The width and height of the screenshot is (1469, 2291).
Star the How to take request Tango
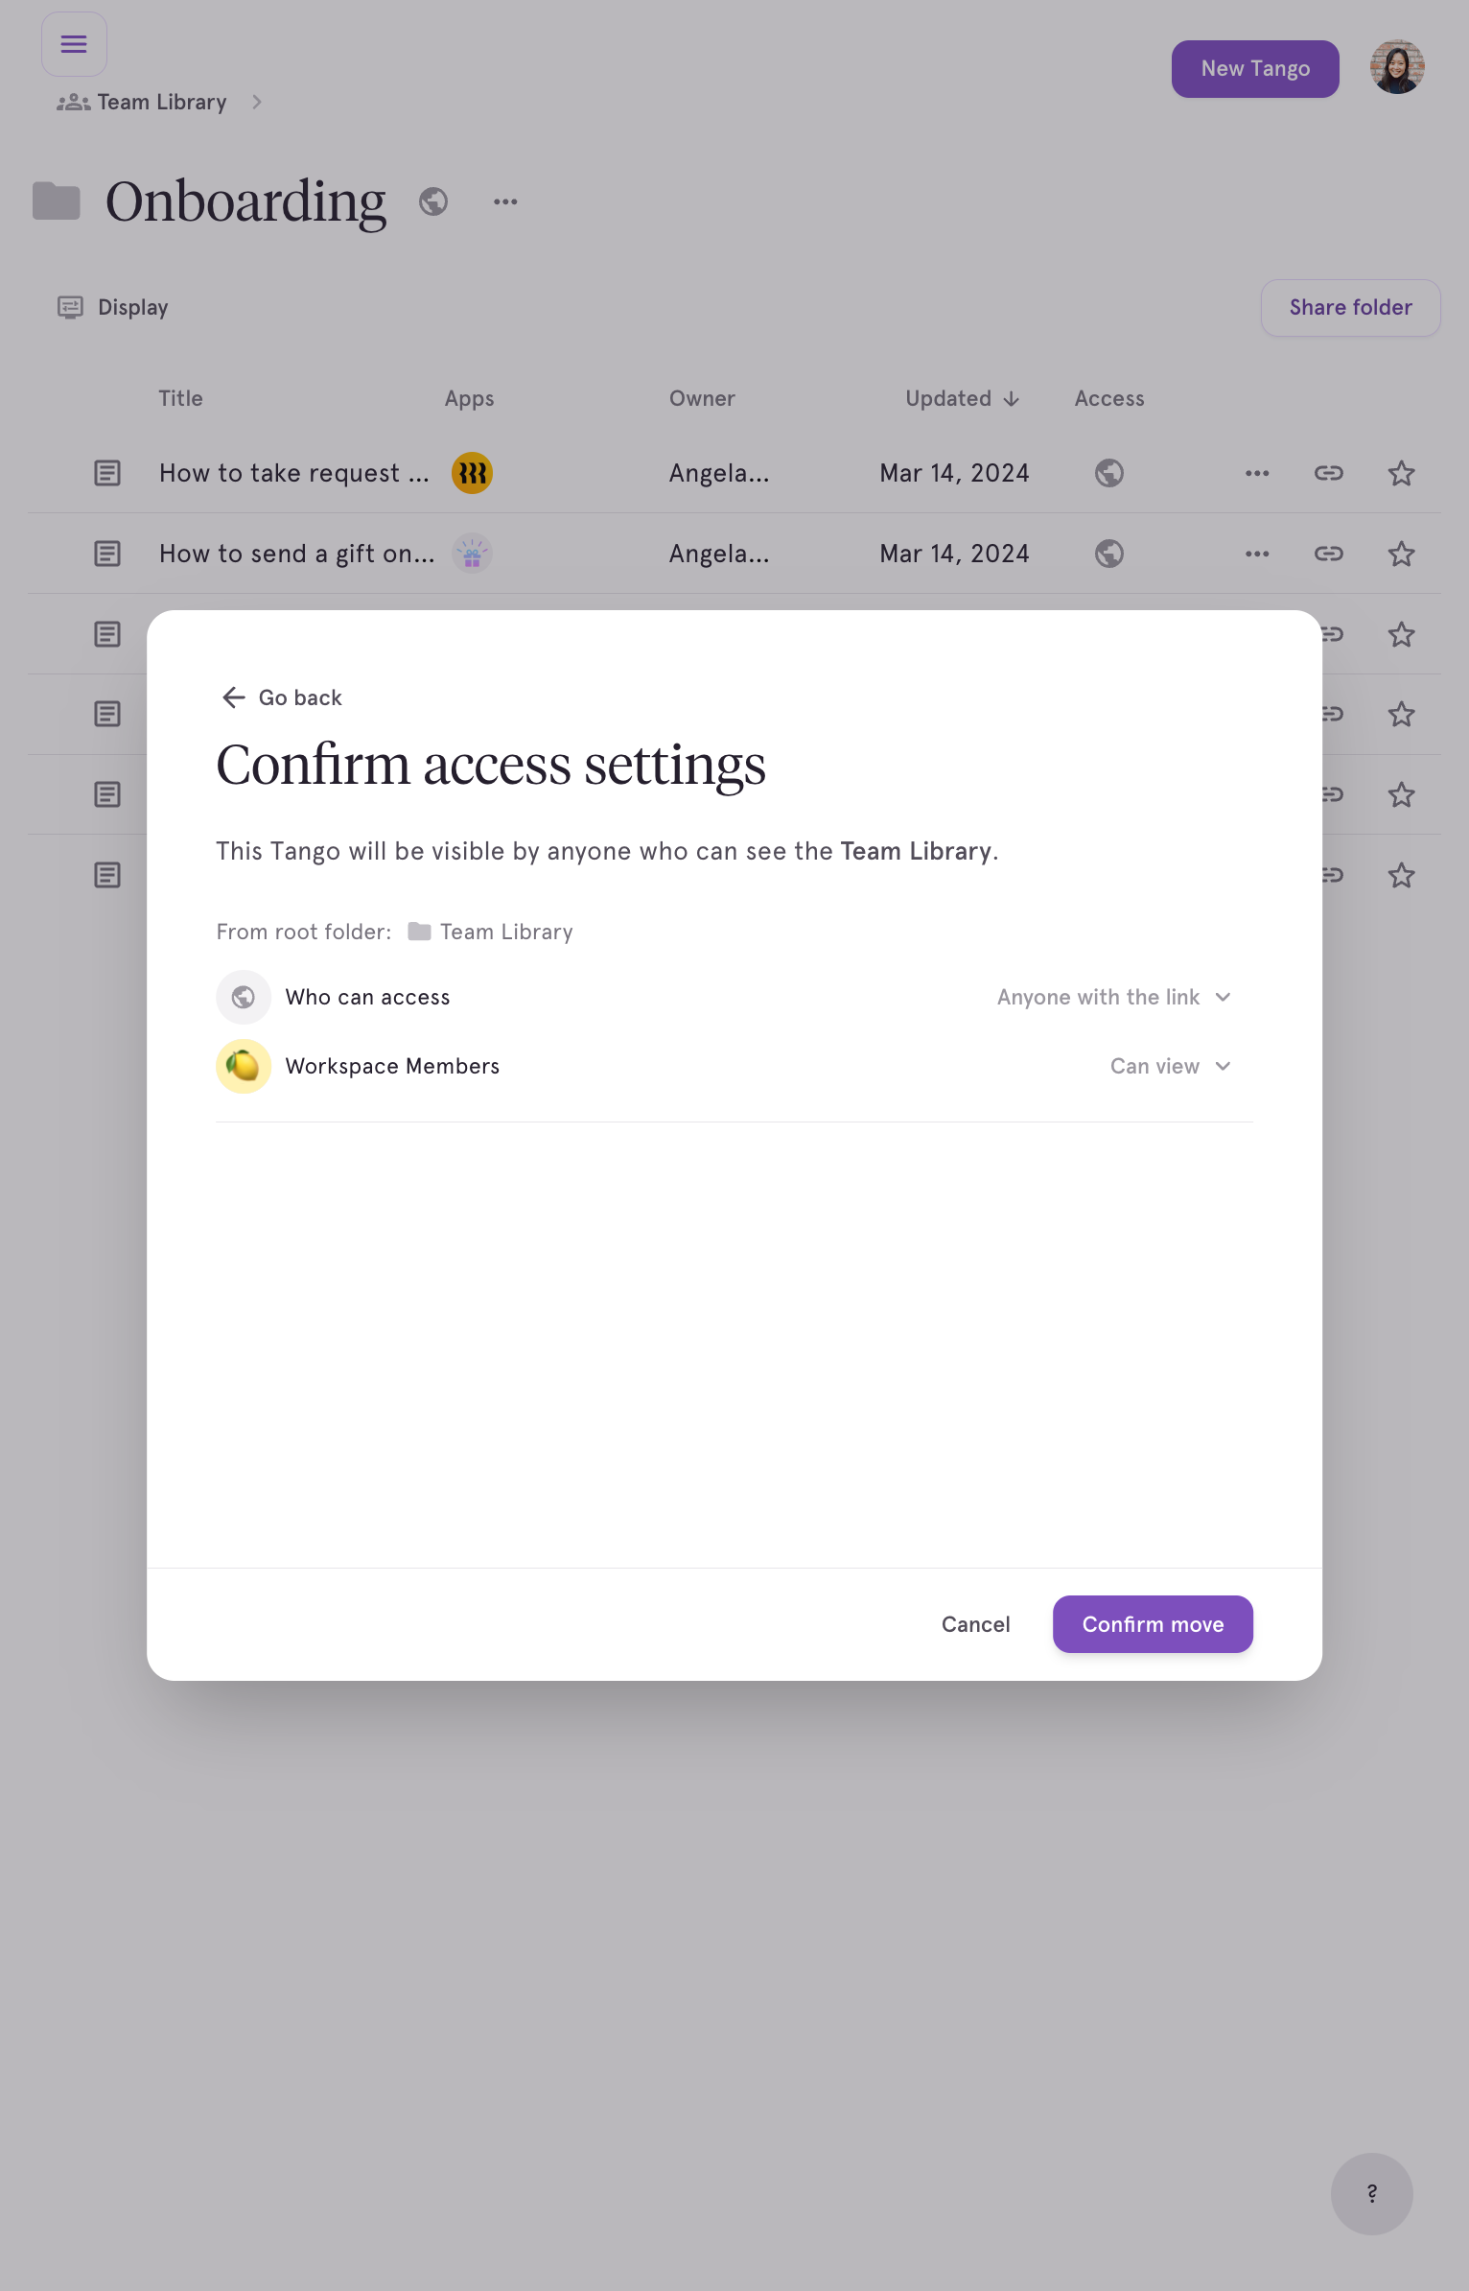point(1401,473)
